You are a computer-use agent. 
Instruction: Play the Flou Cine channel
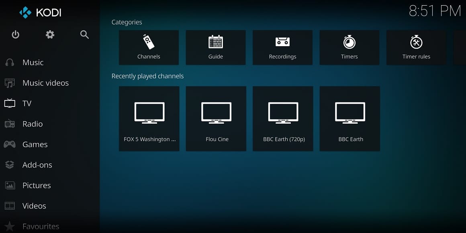(216, 119)
